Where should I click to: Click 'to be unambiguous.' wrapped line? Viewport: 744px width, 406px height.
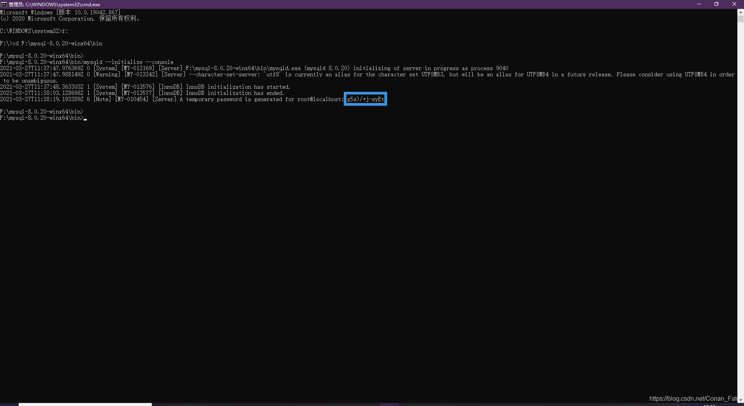(x=30, y=81)
